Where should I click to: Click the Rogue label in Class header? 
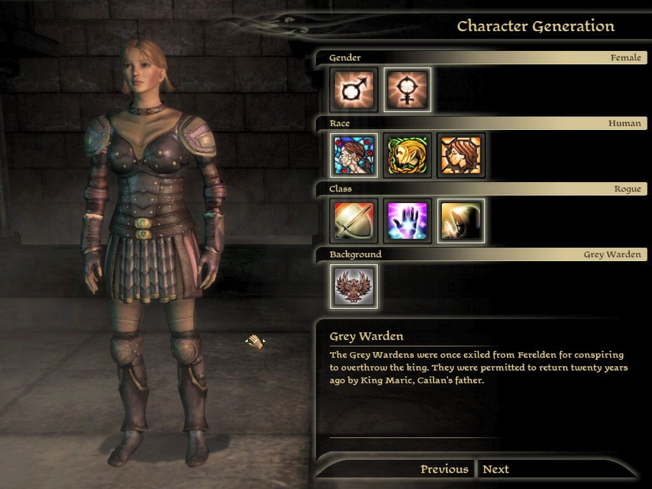tap(627, 188)
